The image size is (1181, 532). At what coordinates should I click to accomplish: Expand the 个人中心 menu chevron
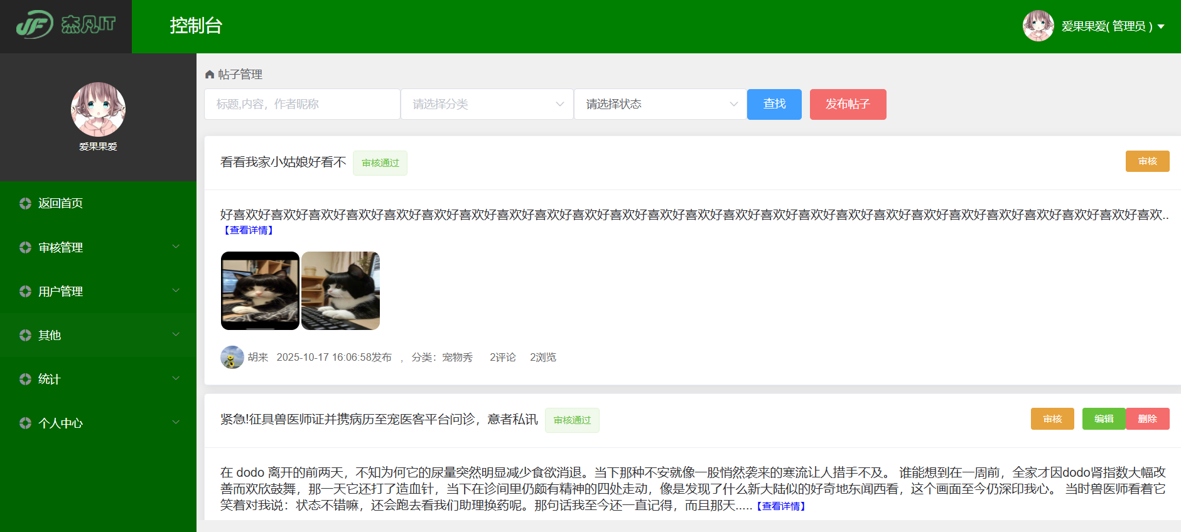[176, 422]
